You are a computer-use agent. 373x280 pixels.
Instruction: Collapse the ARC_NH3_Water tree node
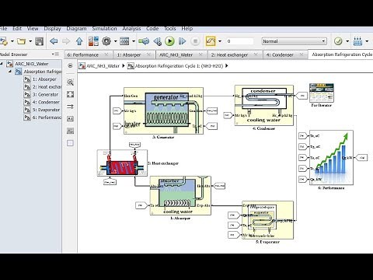tap(2, 64)
